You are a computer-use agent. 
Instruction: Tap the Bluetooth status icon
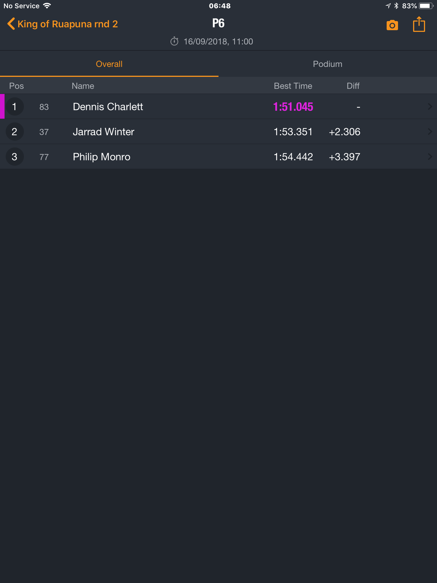396,6
